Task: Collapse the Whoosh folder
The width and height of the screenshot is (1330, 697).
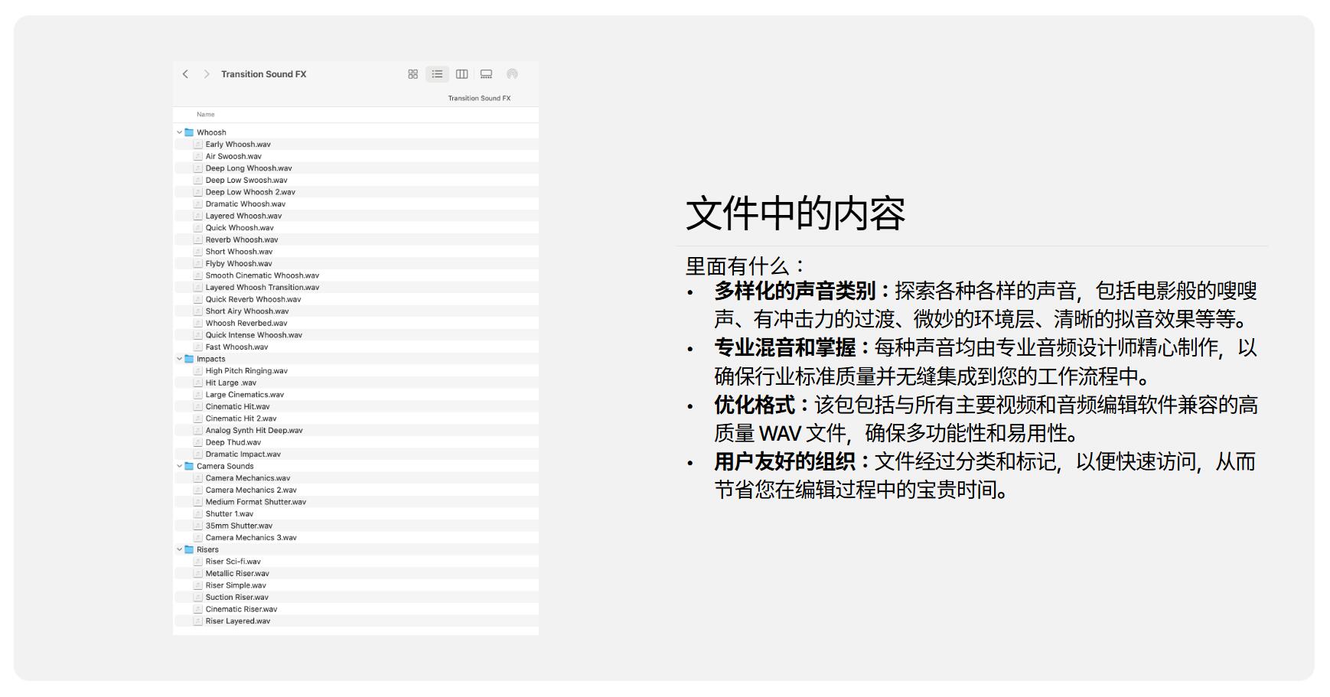Action: tap(180, 132)
